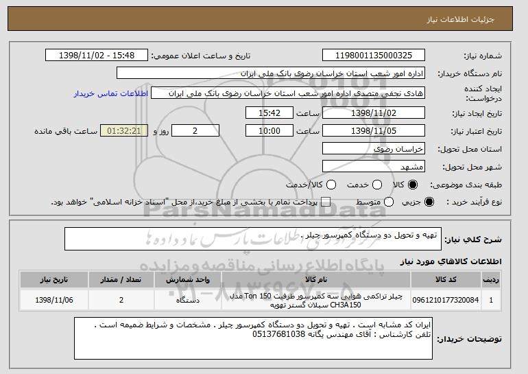The image size is (528, 374).
Task: Click the general need description textbox
Action: point(253,239)
